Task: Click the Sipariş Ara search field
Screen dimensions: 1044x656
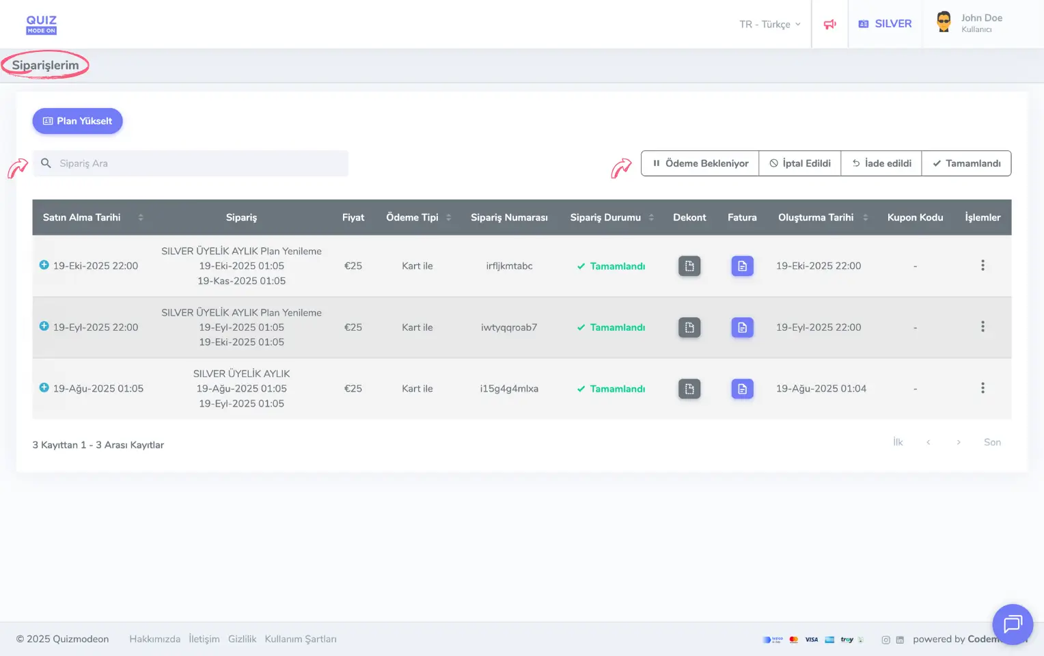Action: tap(198, 163)
